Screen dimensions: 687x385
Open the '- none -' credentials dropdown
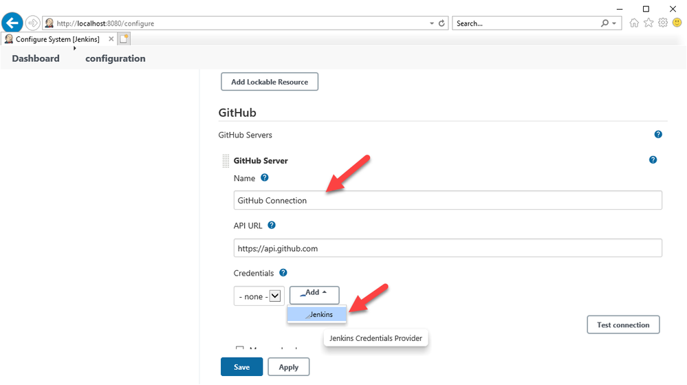click(259, 296)
